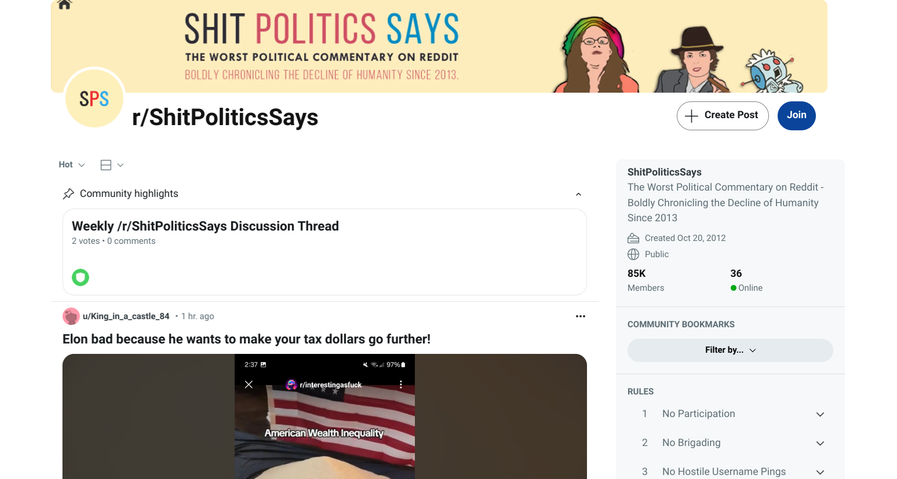Join the ShitPoliticsSays community
The height and width of the screenshot is (479, 897).
coord(796,116)
